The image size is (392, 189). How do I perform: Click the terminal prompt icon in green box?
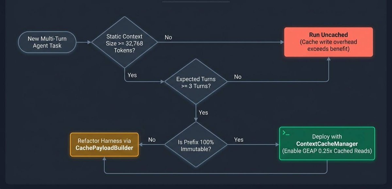286,133
